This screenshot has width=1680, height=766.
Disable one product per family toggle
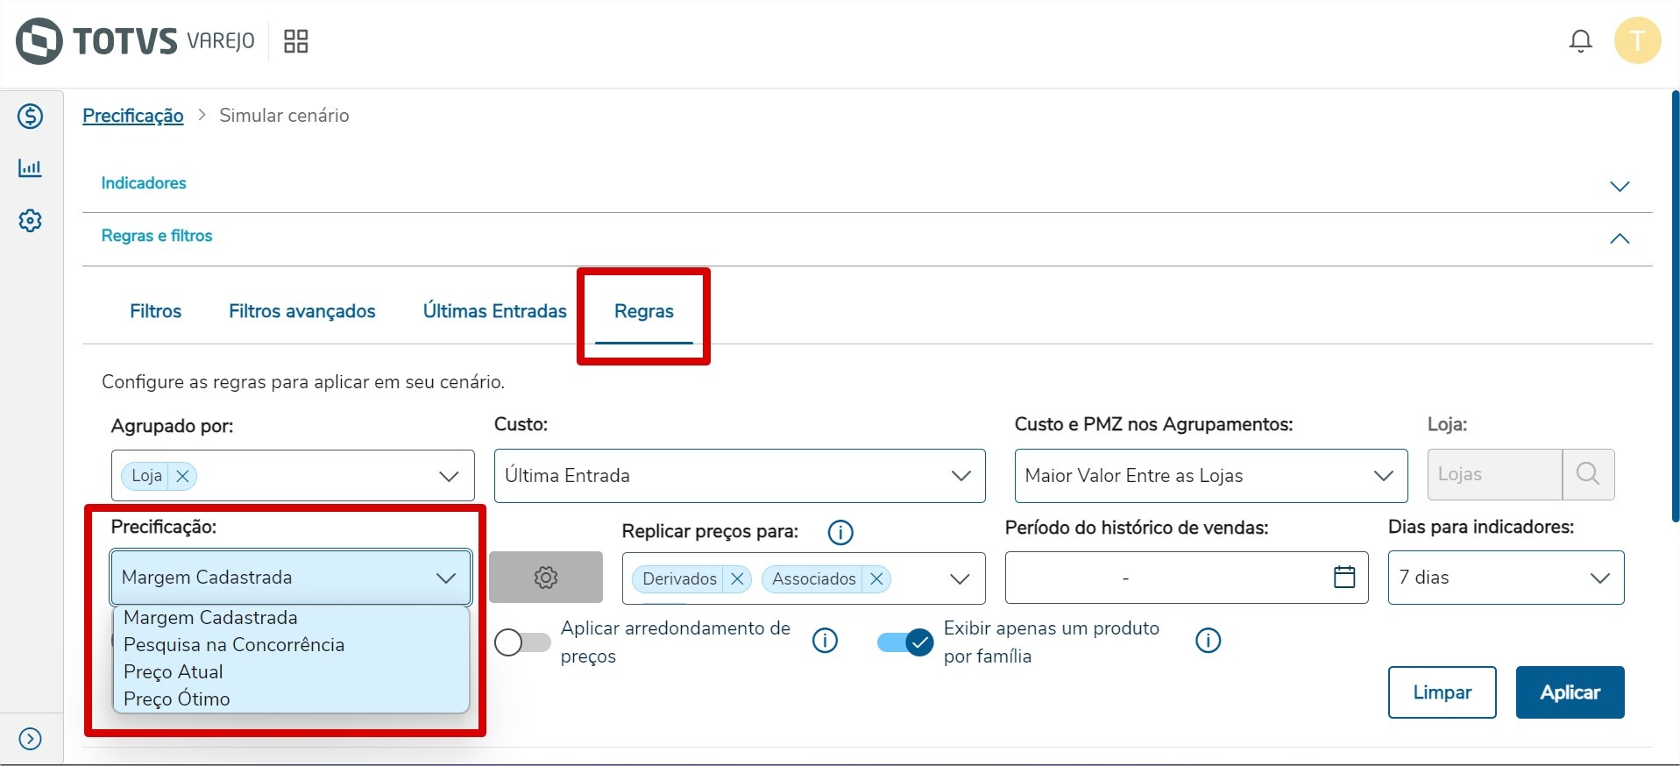[x=905, y=642]
